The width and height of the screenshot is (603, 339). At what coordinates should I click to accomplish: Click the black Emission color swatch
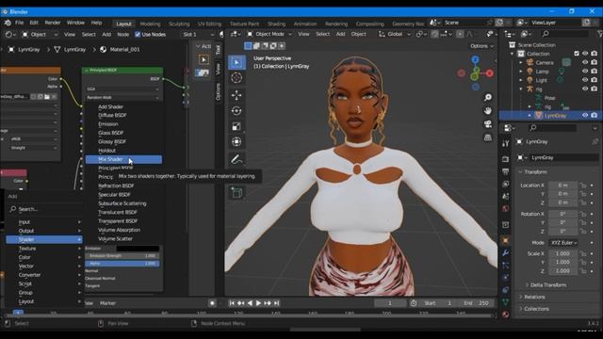(x=138, y=249)
